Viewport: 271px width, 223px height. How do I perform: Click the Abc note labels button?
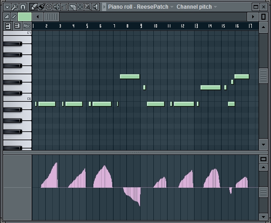27,26
